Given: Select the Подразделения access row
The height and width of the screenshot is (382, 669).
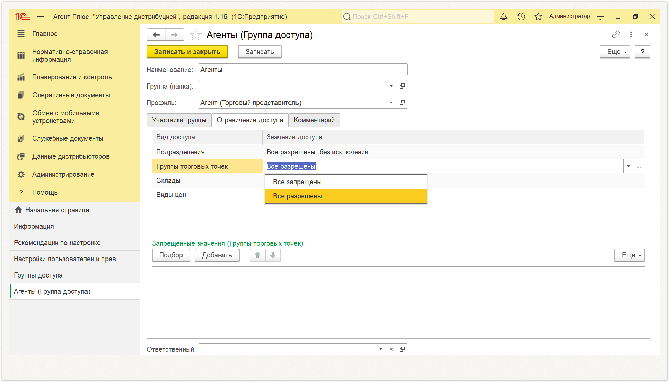Looking at the screenshot, I should pos(398,152).
